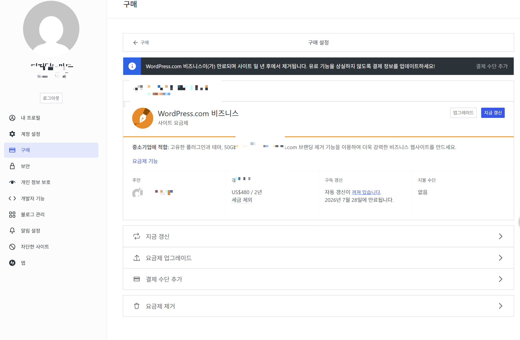The height and width of the screenshot is (340, 520).
Task: Open the 보안 lock icon
Action: [12, 166]
